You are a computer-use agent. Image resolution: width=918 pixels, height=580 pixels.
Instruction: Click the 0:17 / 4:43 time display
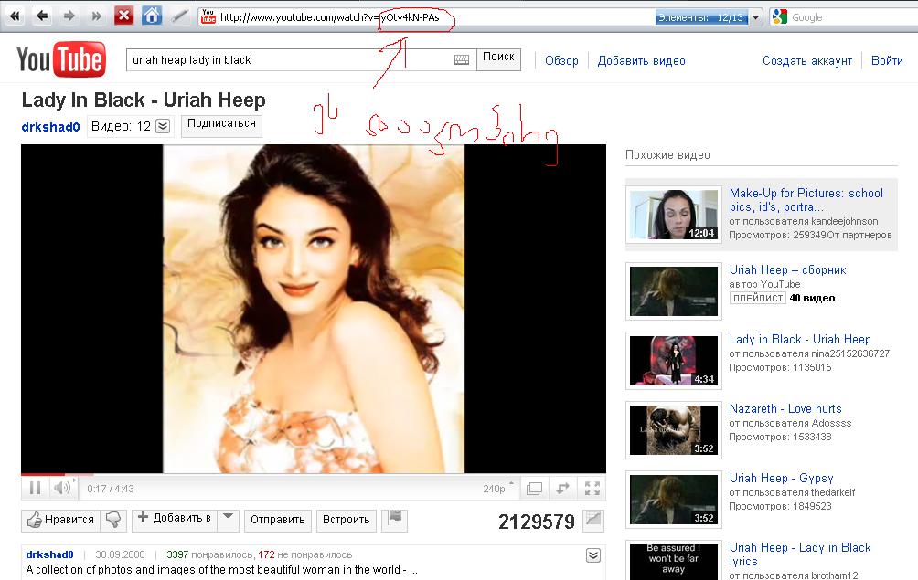click(110, 489)
